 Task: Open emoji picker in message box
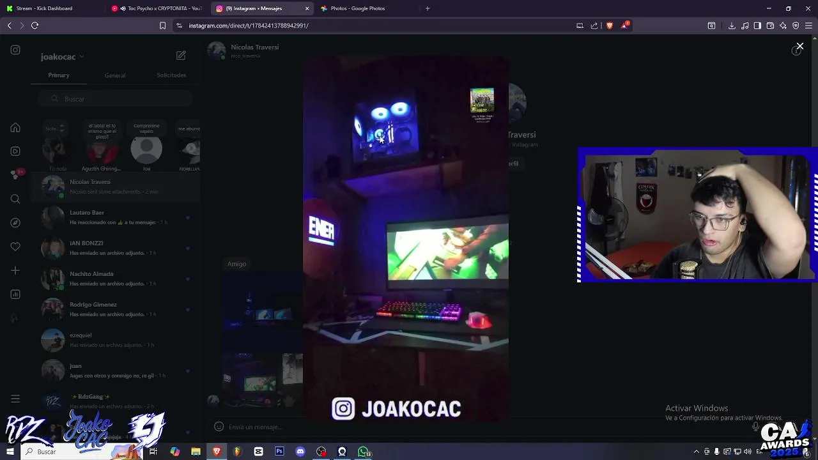(x=219, y=427)
